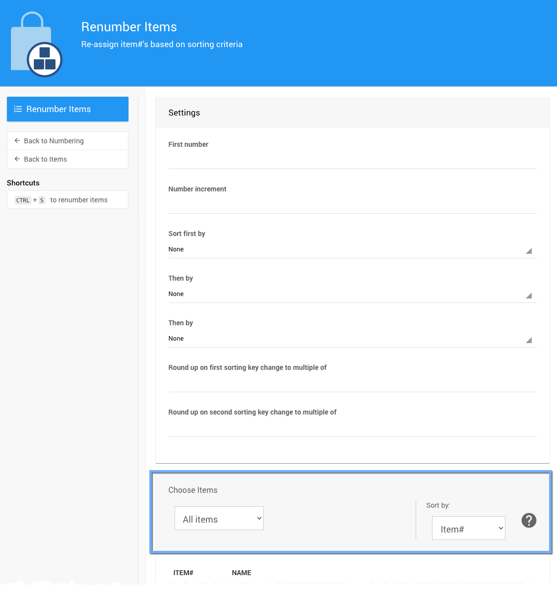Open the first Then by dropdown
This screenshot has height=593, width=557.
coord(352,294)
